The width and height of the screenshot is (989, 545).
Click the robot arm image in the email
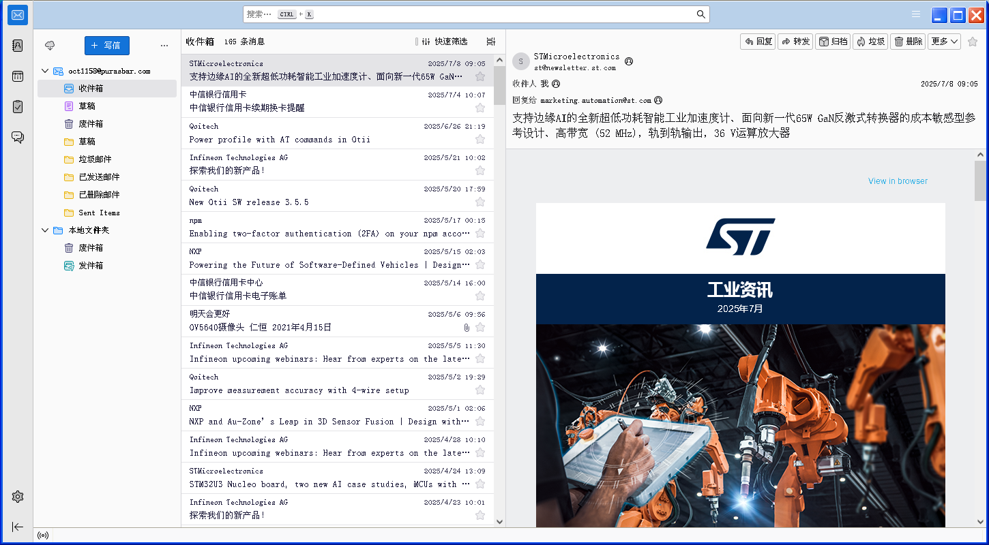click(741, 426)
